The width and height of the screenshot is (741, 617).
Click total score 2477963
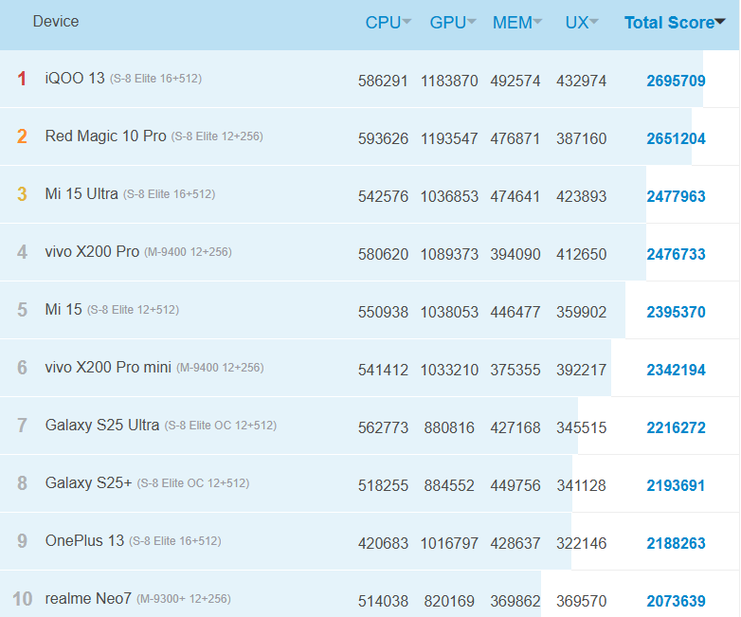point(676,196)
